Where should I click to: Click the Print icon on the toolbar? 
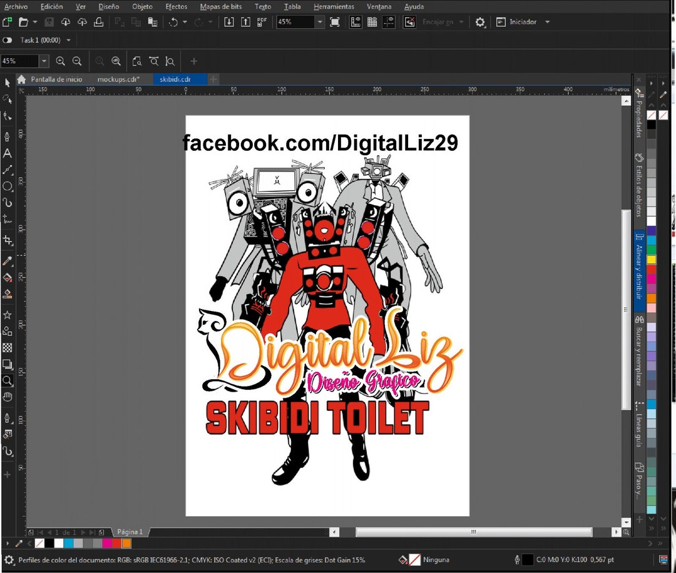tap(100, 21)
